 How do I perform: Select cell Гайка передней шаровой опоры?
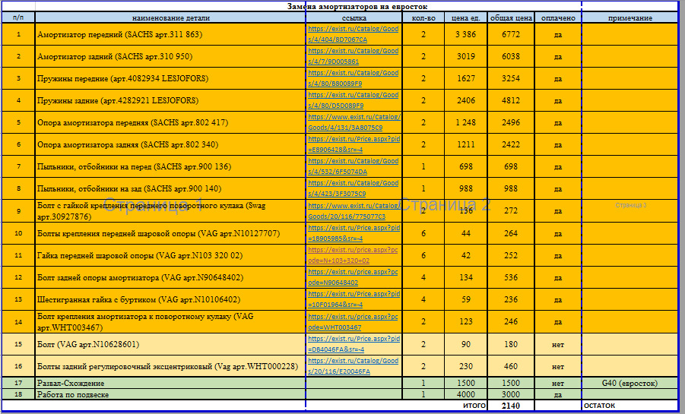[170, 255]
